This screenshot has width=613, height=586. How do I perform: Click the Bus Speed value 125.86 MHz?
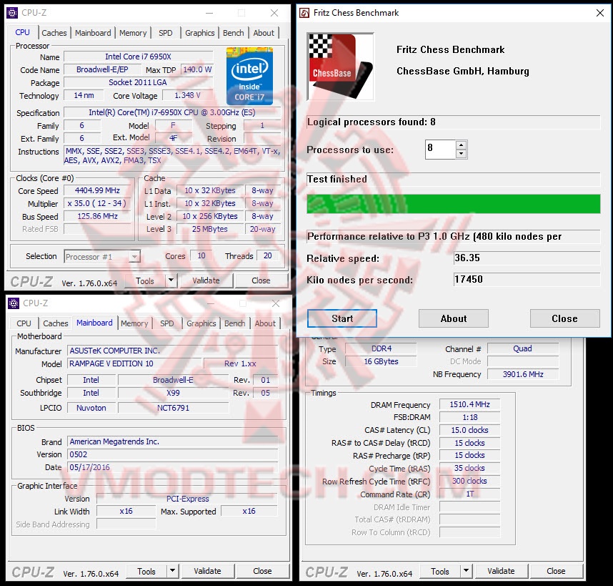tap(97, 216)
